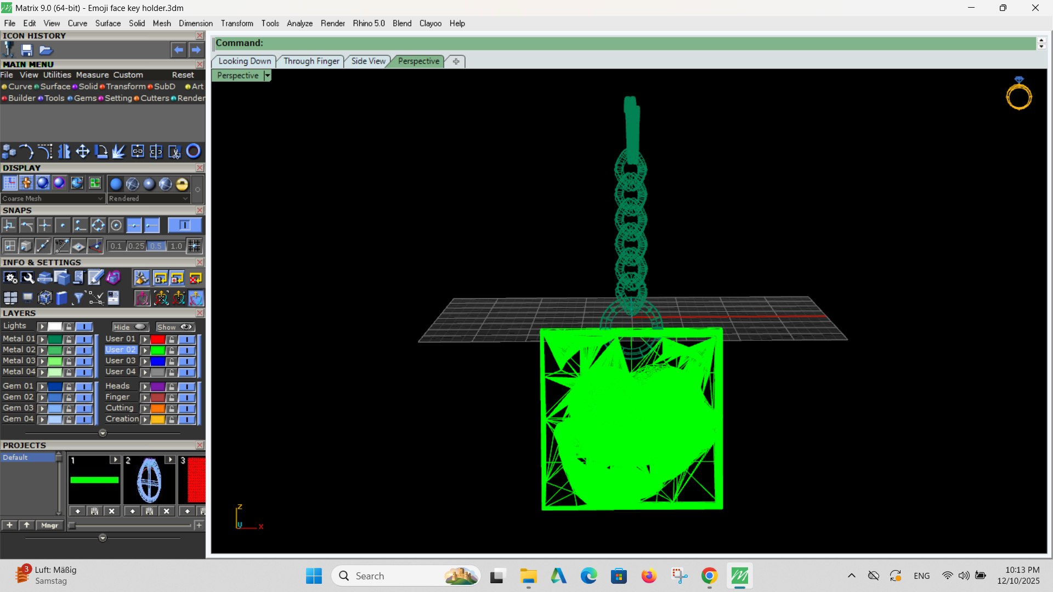Screen dimensions: 1053x592
Task: Click the globe display mode icon
Action: click(x=77, y=183)
